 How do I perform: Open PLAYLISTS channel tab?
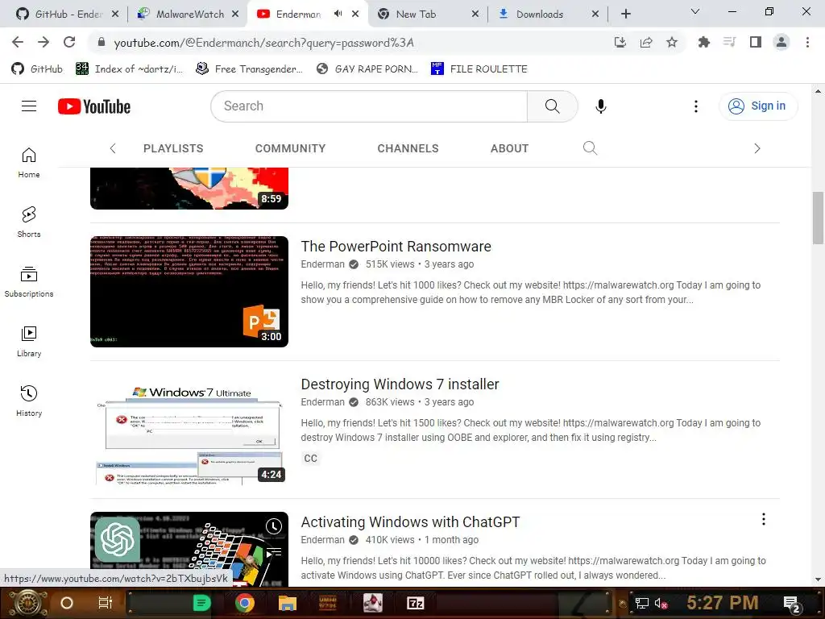click(173, 148)
